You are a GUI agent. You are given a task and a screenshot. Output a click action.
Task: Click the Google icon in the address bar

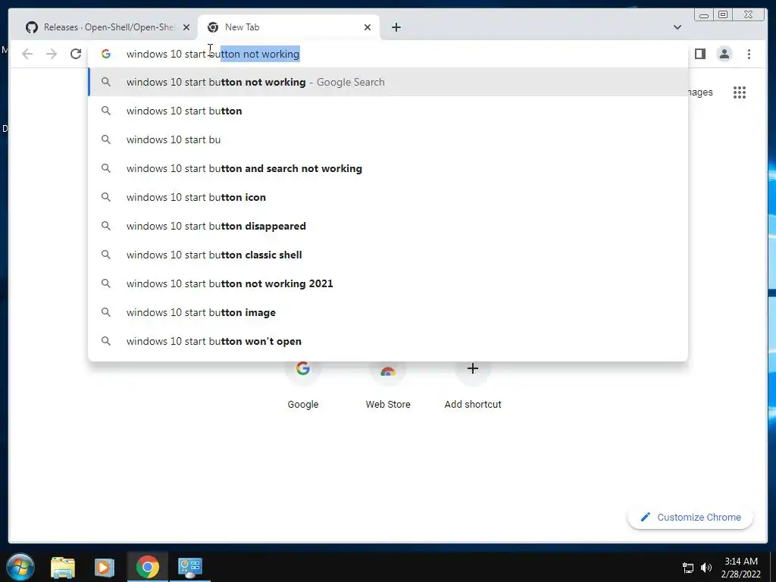click(x=106, y=54)
